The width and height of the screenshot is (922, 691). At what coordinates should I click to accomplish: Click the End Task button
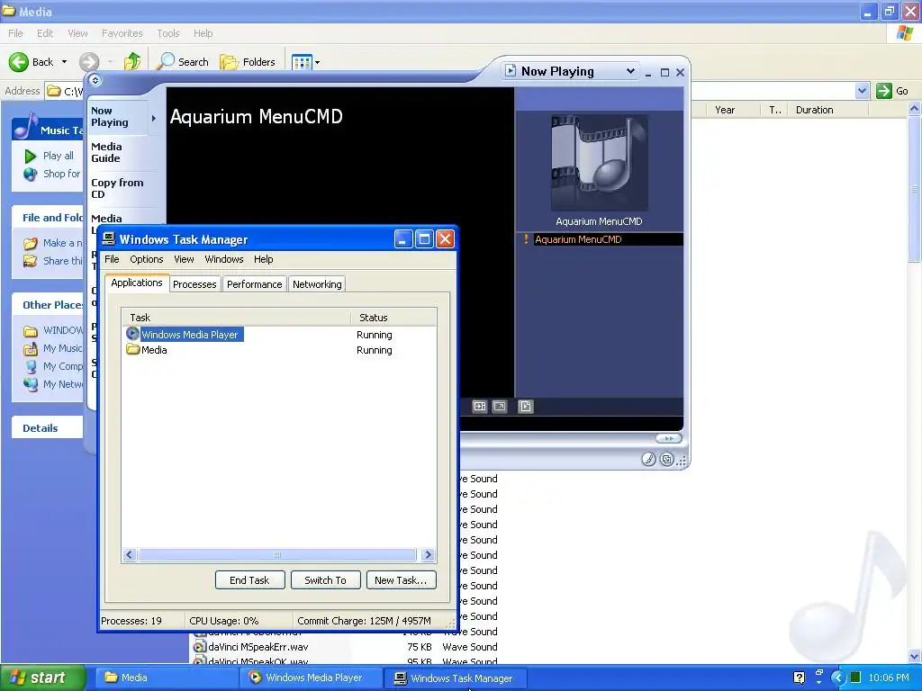click(249, 580)
